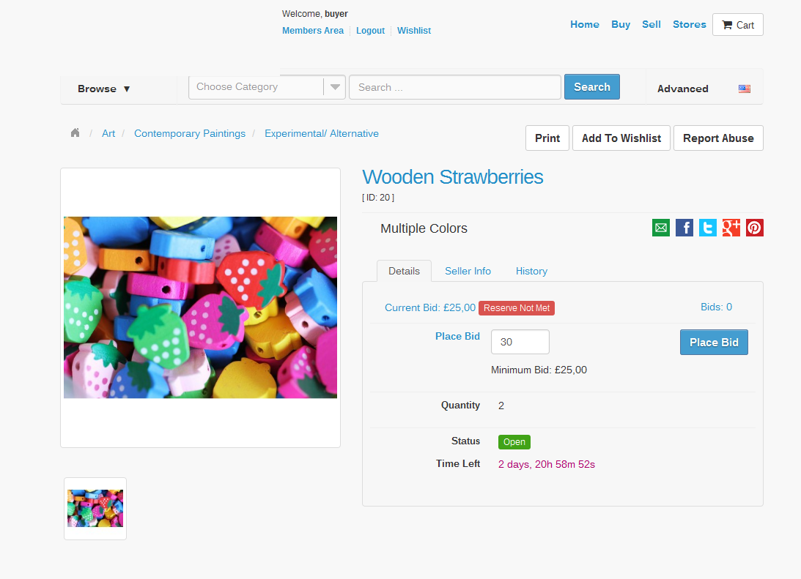The width and height of the screenshot is (801, 579).
Task: Add item to wishlist
Action: point(621,138)
